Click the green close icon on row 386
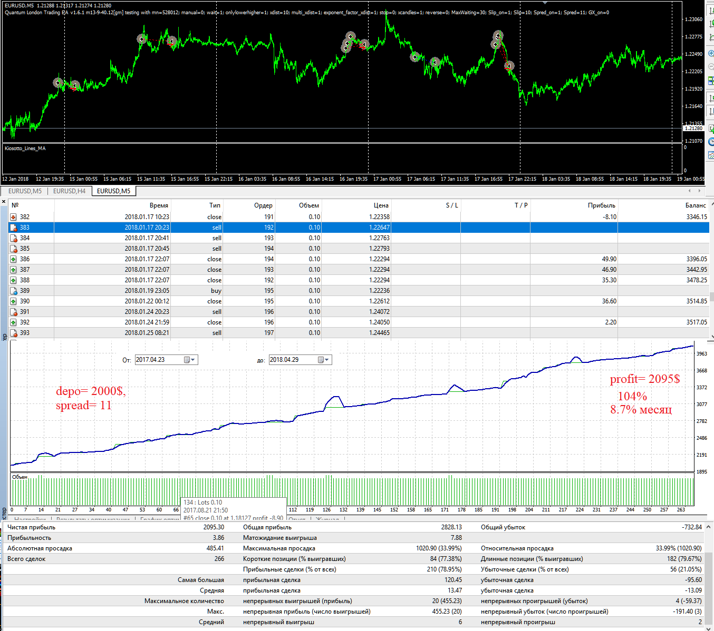The width and height of the screenshot is (714, 631). click(x=14, y=259)
